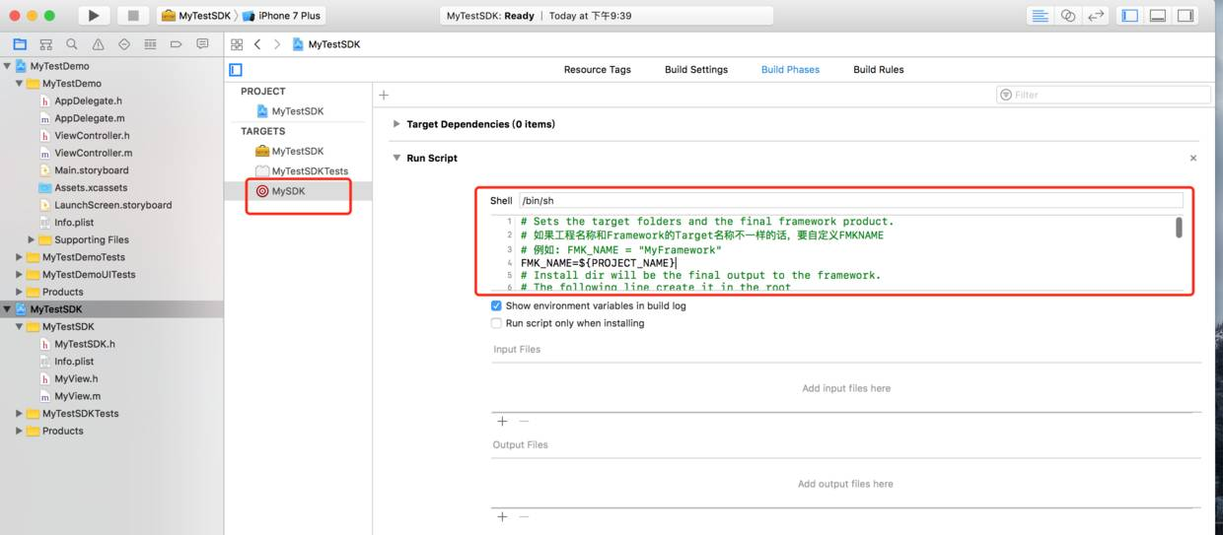Click the script editor vertical scrollbar
The width and height of the screenshot is (1223, 535).
click(x=1179, y=228)
